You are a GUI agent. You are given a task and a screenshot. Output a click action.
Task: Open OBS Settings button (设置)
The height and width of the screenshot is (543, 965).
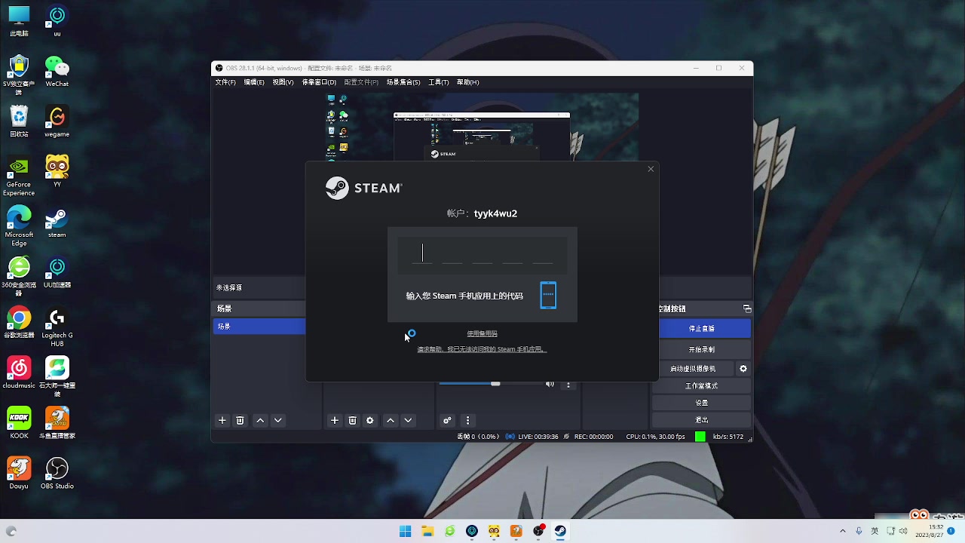tap(702, 403)
